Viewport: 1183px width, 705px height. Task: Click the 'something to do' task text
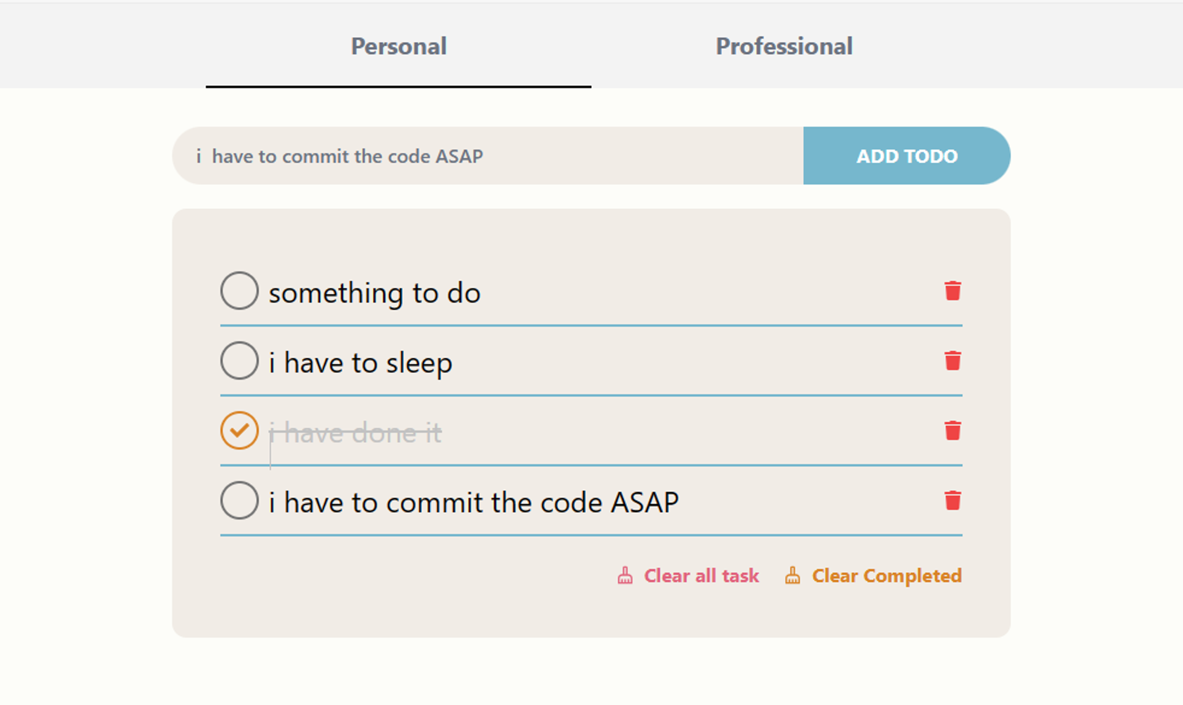coord(375,293)
